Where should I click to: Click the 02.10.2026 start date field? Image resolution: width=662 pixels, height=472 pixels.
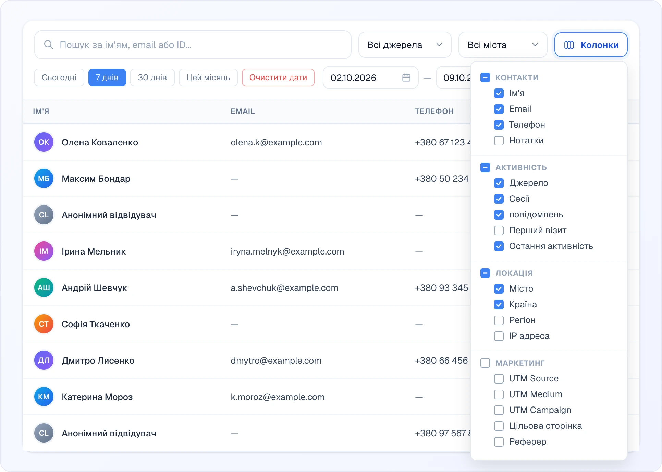click(370, 78)
